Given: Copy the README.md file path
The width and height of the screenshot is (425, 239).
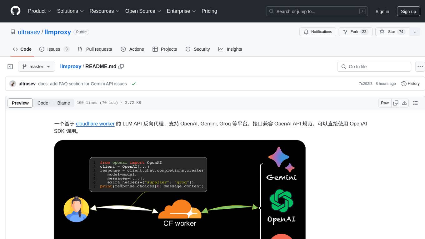Looking at the screenshot, I should (x=121, y=67).
